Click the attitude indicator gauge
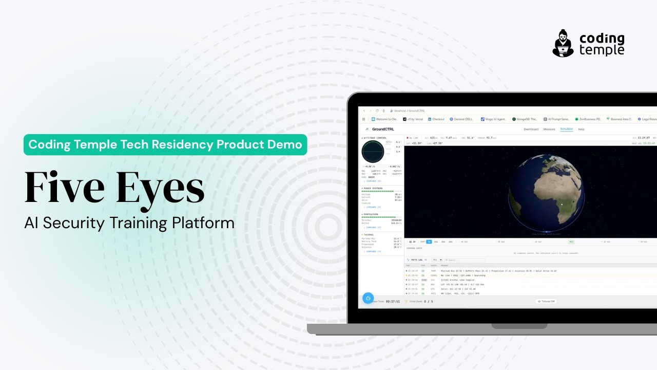The width and height of the screenshot is (657, 370). 373,151
